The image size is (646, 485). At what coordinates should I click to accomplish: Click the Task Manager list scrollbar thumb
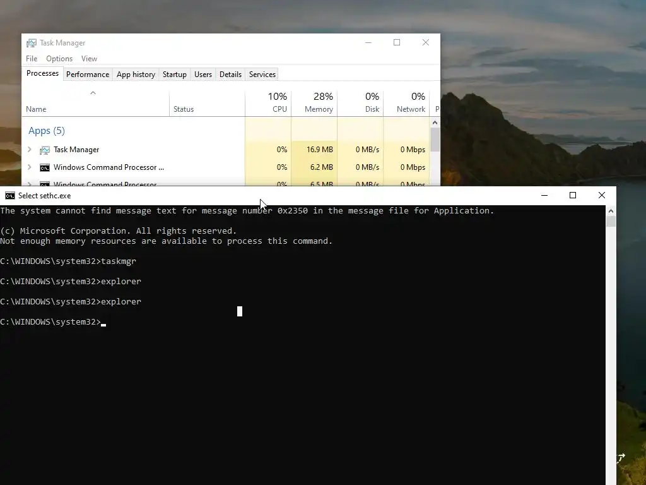(435, 140)
